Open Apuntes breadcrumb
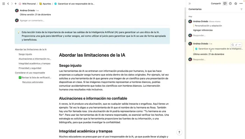The image size is (245, 139). pos(47,4)
